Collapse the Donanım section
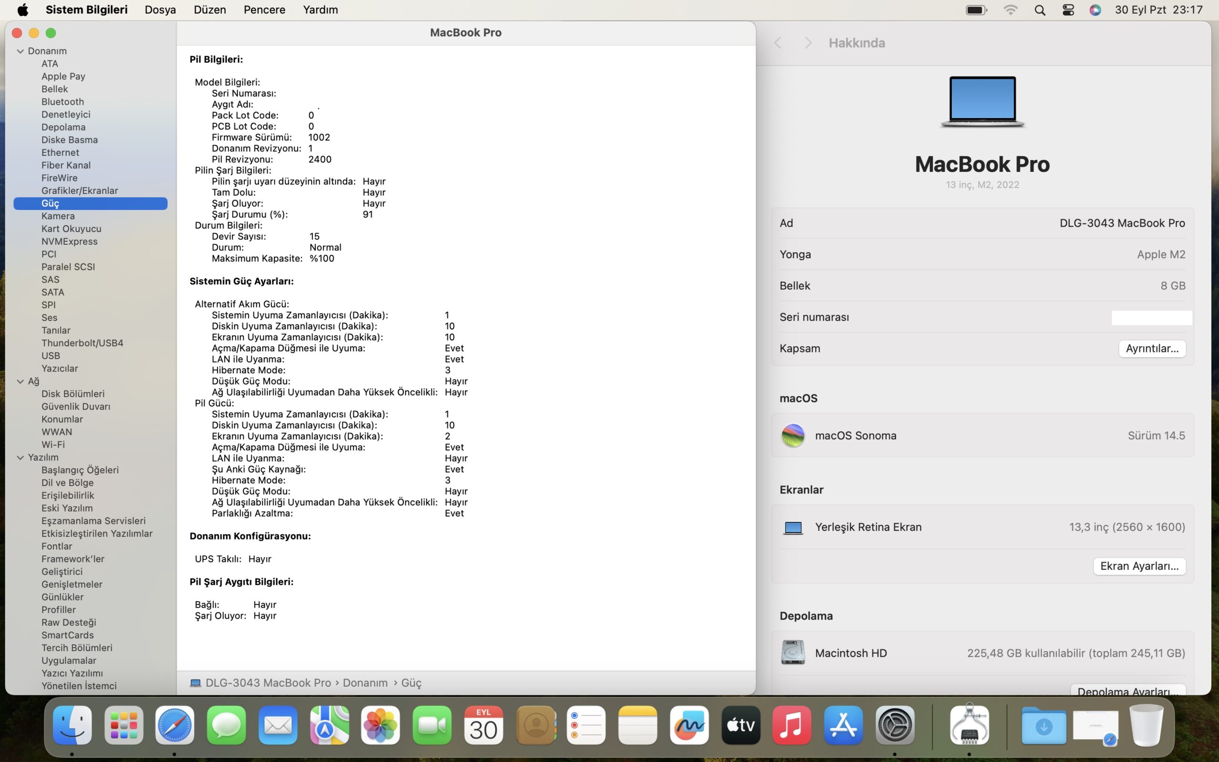The height and width of the screenshot is (762, 1219). pyautogui.click(x=20, y=51)
